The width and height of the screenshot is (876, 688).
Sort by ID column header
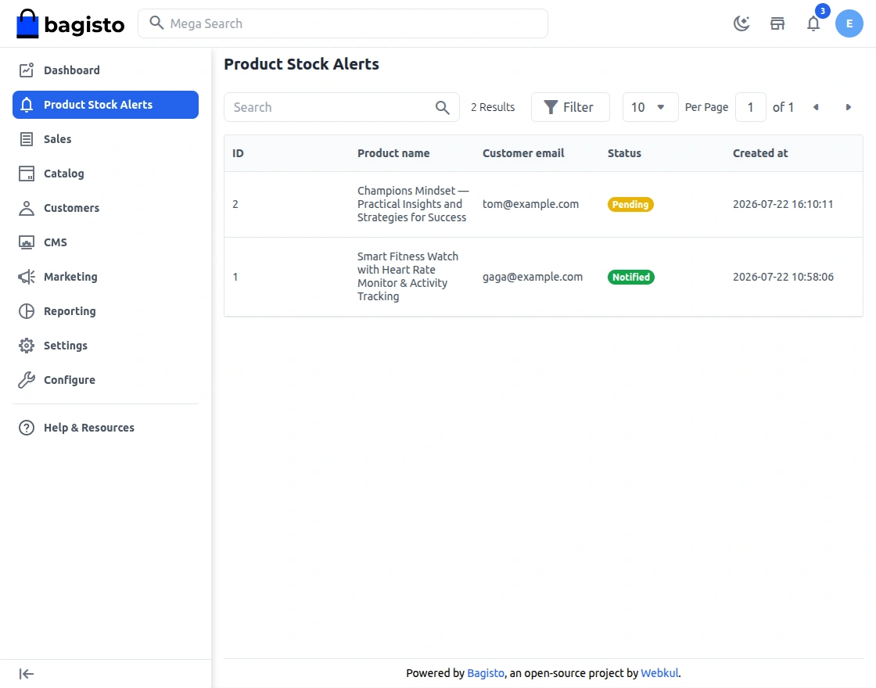pyautogui.click(x=238, y=153)
